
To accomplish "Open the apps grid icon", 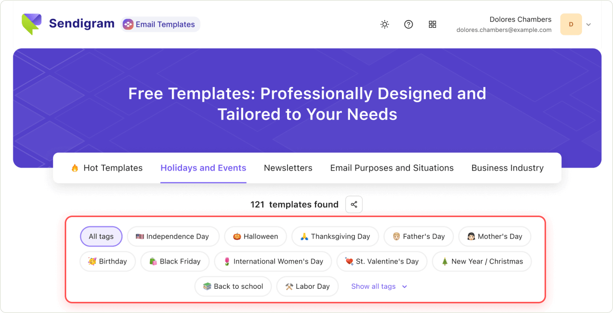I will click(432, 25).
